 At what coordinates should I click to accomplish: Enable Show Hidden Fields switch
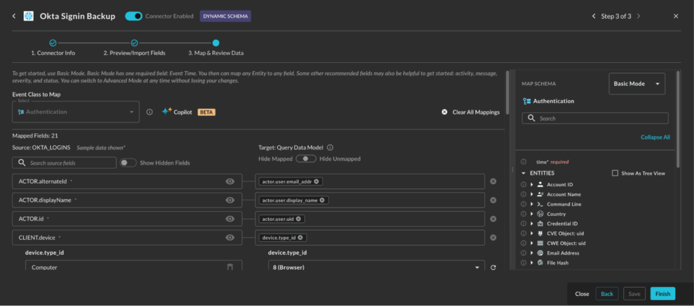128,162
